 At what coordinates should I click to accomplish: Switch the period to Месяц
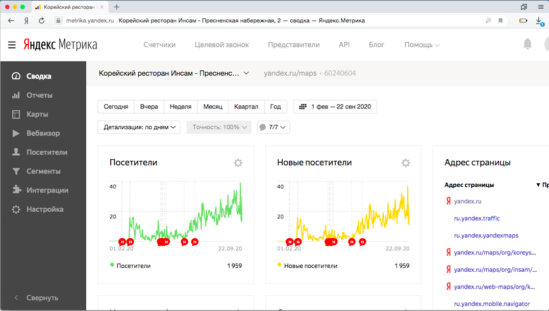point(213,107)
